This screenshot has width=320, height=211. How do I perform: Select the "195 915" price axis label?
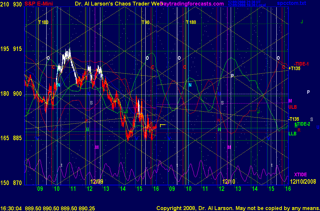pyautogui.click(x=11, y=49)
